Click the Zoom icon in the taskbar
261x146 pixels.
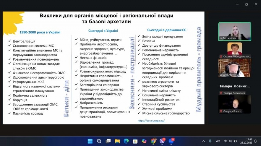click(x=171, y=141)
